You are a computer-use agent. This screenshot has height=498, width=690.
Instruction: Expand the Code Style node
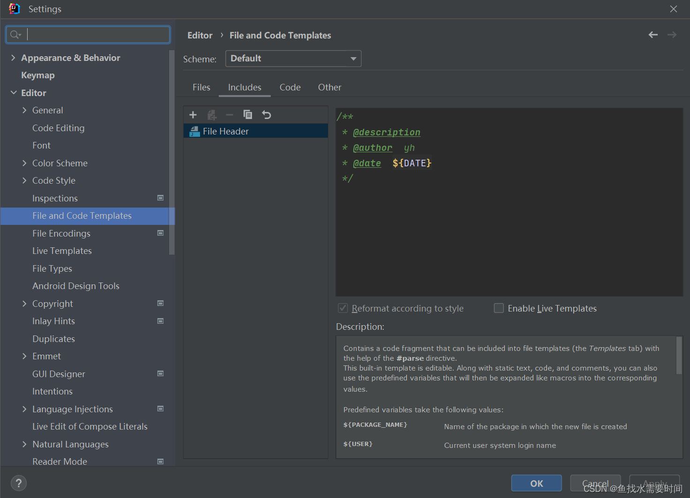pos(24,180)
